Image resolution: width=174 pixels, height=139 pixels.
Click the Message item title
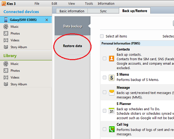click(123, 88)
